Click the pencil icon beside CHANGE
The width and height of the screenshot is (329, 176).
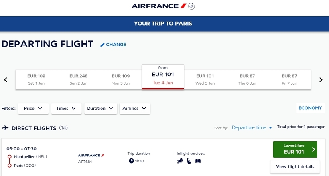[102, 45]
